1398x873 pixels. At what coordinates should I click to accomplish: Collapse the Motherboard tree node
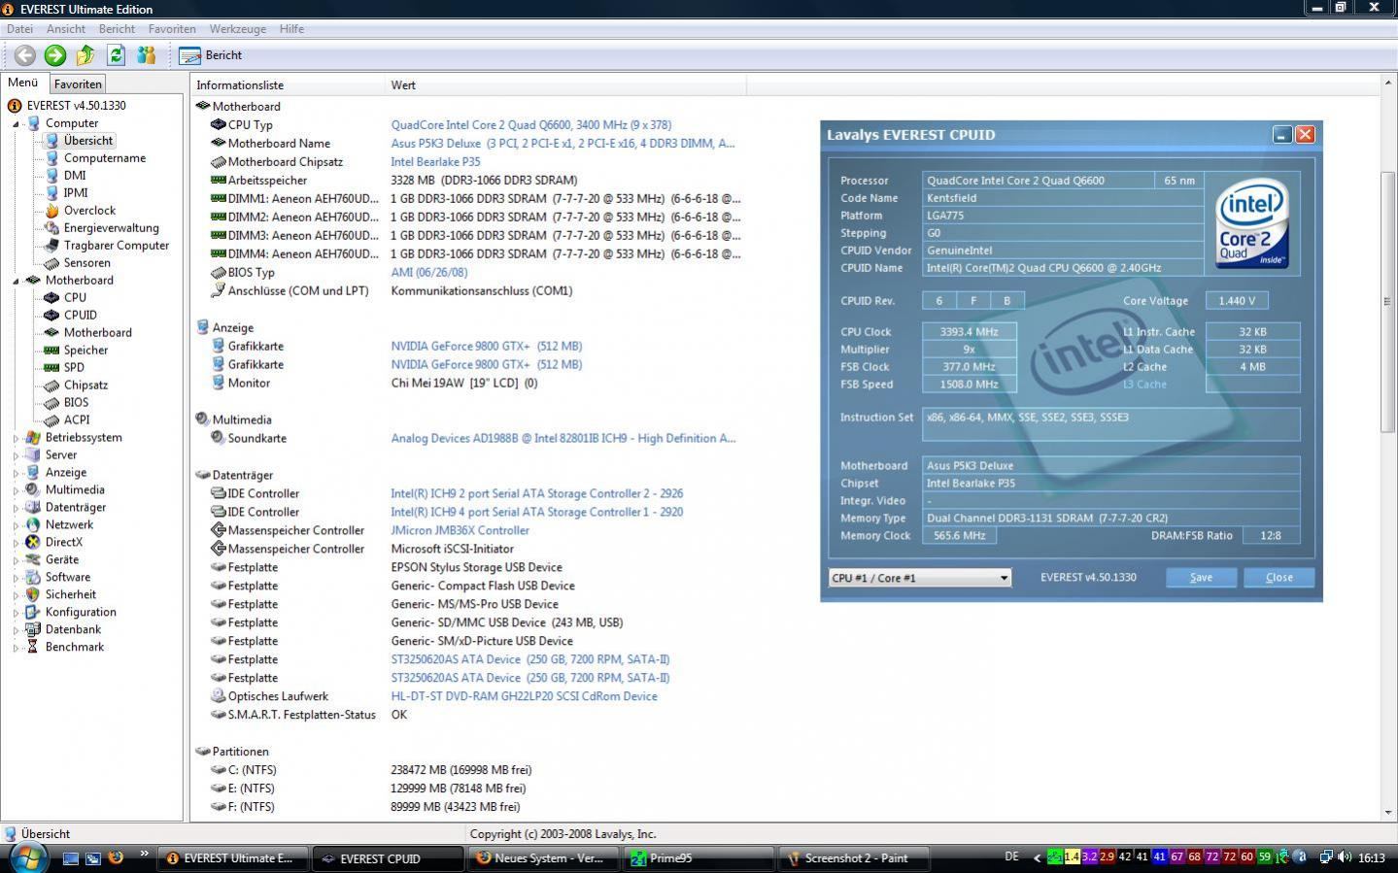[x=17, y=282]
